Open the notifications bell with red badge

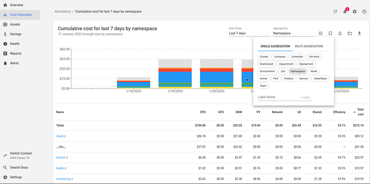(345, 11)
